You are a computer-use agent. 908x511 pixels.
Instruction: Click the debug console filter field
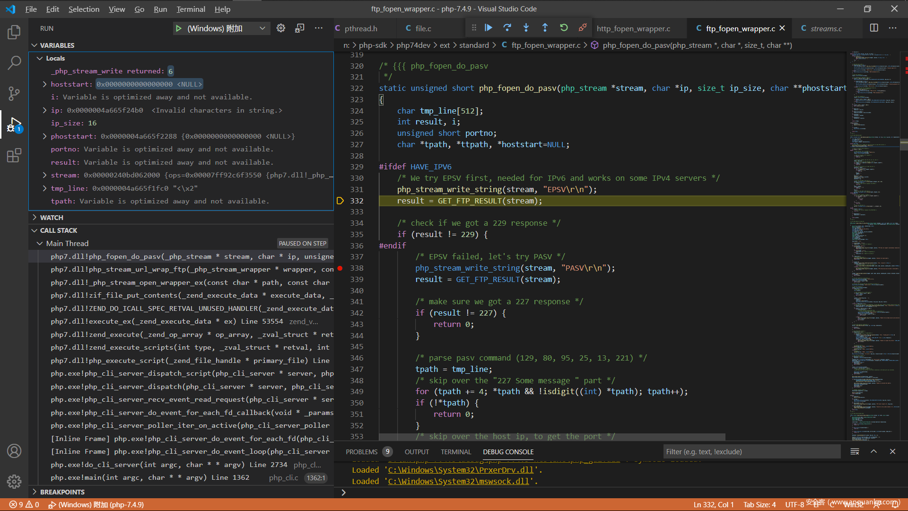coord(751,452)
